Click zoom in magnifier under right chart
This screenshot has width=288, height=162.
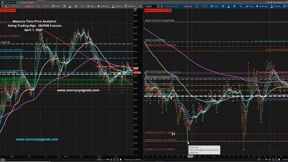pyautogui.click(x=273, y=160)
